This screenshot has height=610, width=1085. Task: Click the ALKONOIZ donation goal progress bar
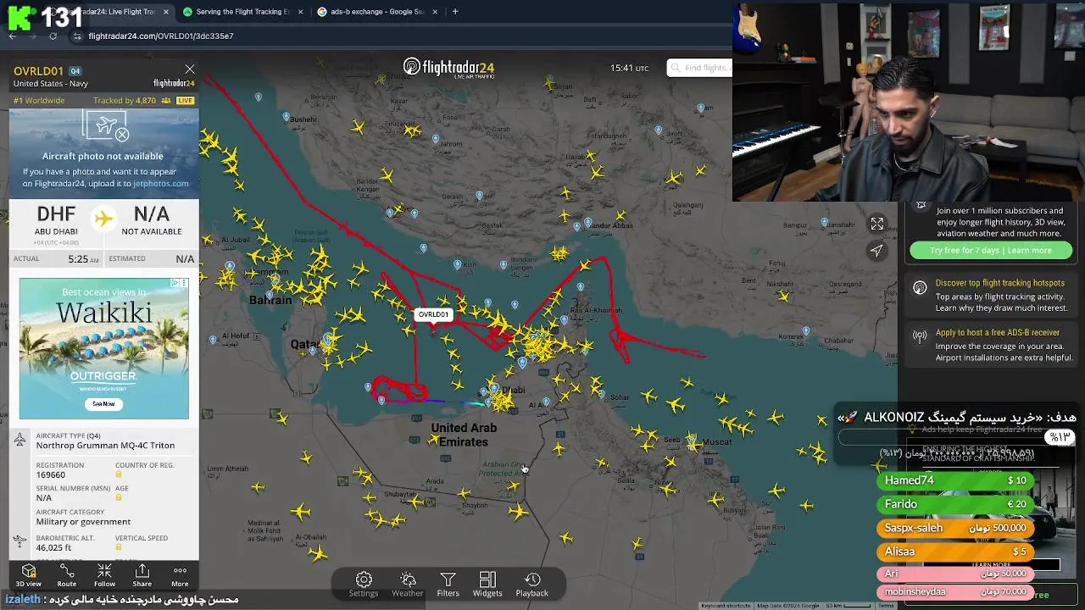pos(957,437)
